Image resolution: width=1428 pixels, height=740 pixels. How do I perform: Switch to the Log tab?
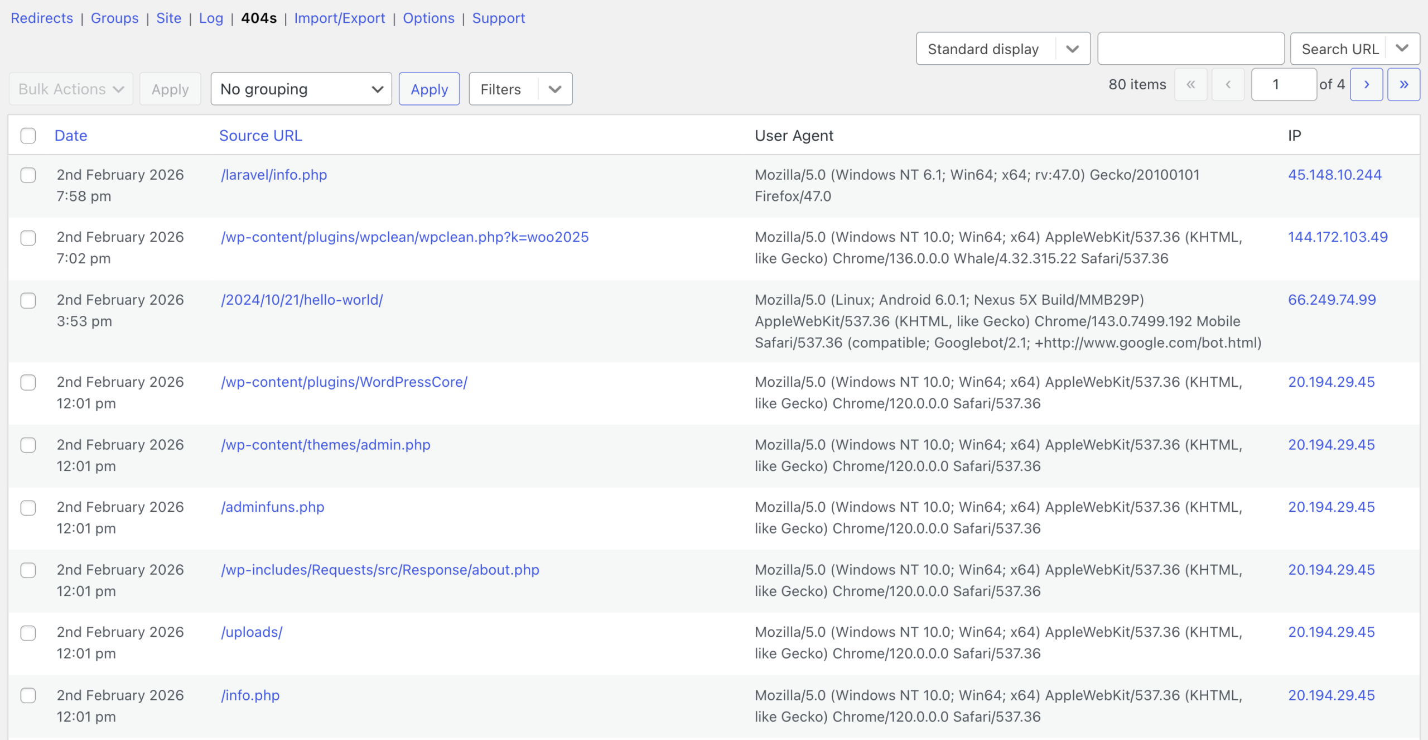click(x=211, y=18)
